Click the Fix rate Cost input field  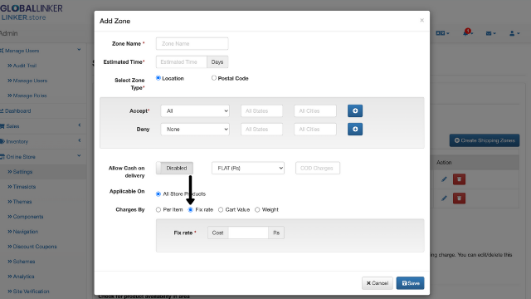(248, 233)
